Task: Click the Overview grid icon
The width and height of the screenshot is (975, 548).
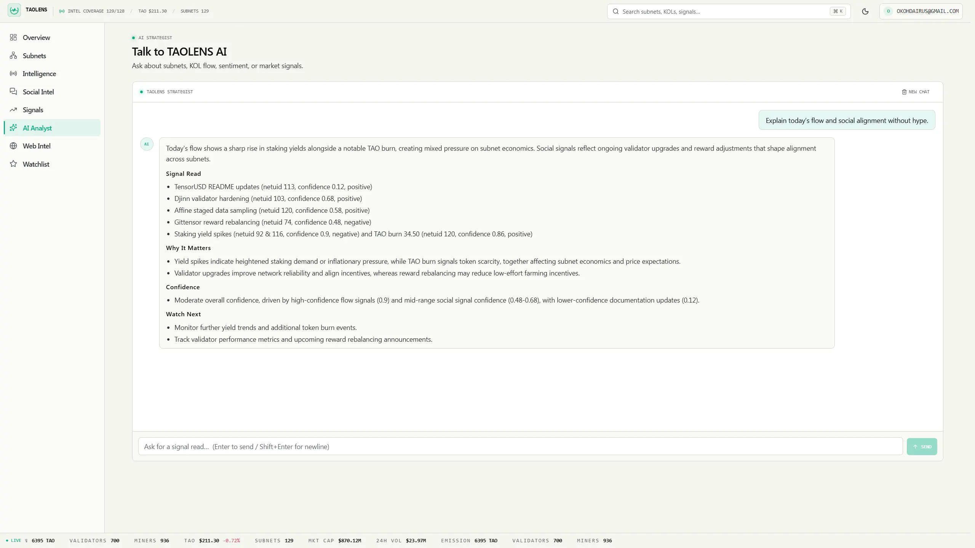Action: [13, 37]
